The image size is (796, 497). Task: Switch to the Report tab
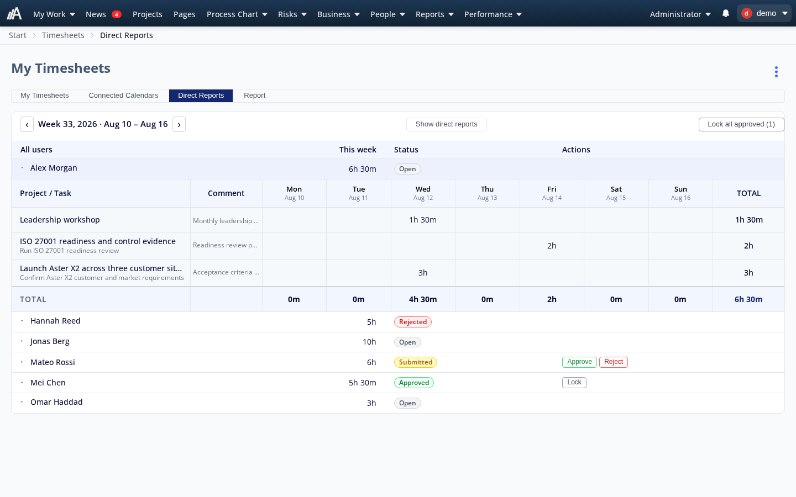pyautogui.click(x=255, y=96)
